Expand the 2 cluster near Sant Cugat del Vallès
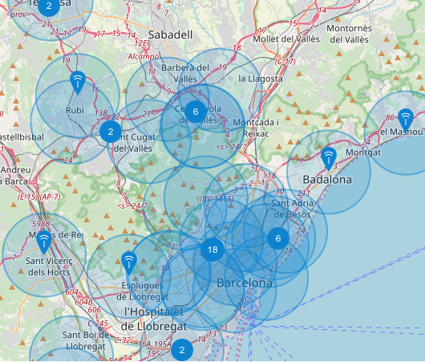The width and height of the screenshot is (425, 362). [x=111, y=132]
